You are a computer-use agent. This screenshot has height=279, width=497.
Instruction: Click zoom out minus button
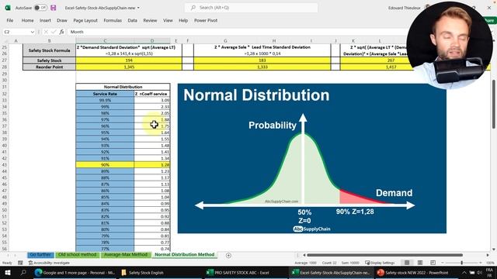pos(443,263)
